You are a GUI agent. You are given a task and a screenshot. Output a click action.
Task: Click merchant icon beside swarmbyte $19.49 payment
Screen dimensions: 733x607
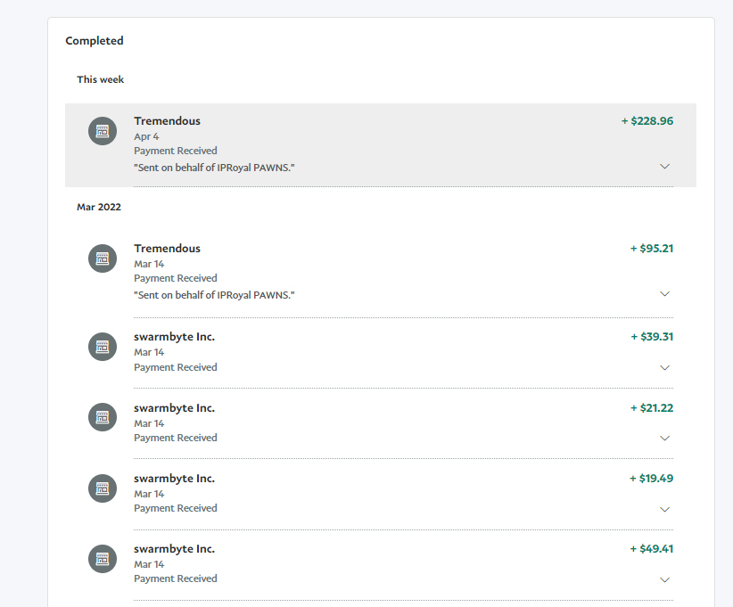click(x=103, y=488)
